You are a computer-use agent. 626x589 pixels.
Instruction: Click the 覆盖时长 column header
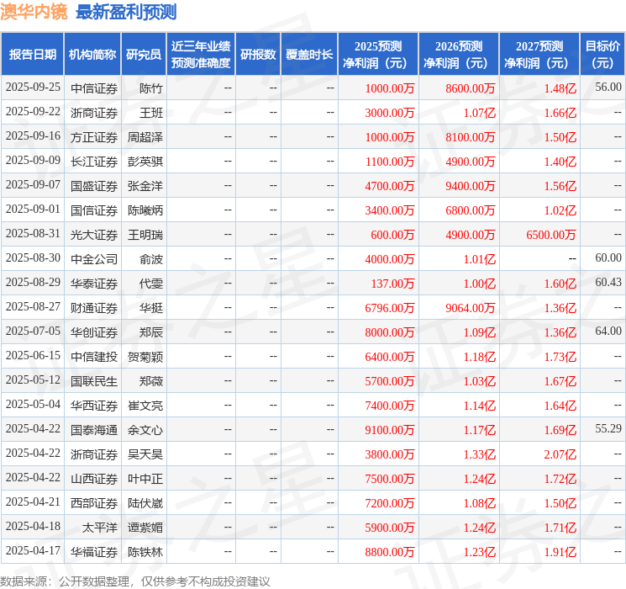(309, 55)
